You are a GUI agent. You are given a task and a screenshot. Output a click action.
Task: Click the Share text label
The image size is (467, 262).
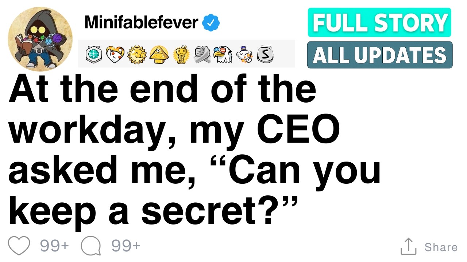tap(441, 247)
